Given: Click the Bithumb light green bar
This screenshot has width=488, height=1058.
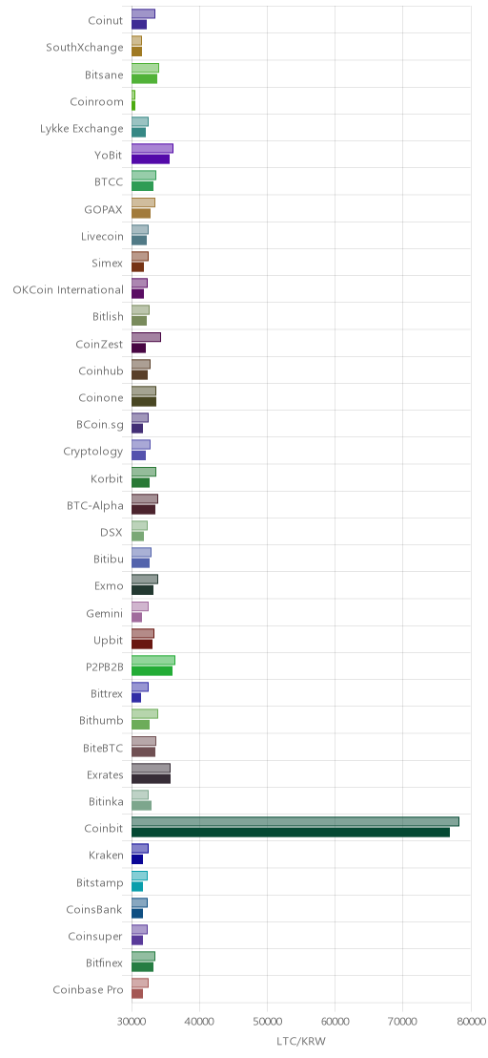Looking at the screenshot, I should 145,714.
